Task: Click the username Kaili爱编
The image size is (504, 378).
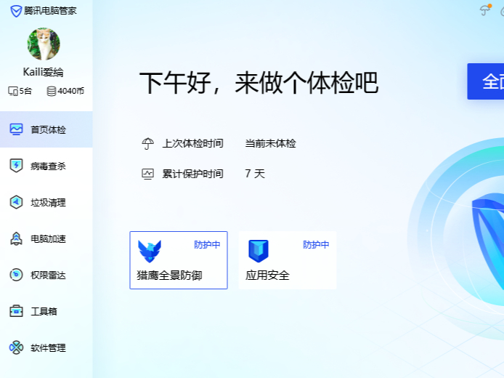Action: point(44,72)
